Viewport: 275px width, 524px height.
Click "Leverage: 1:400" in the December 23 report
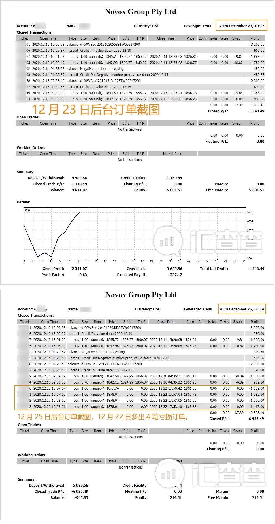[198, 26]
